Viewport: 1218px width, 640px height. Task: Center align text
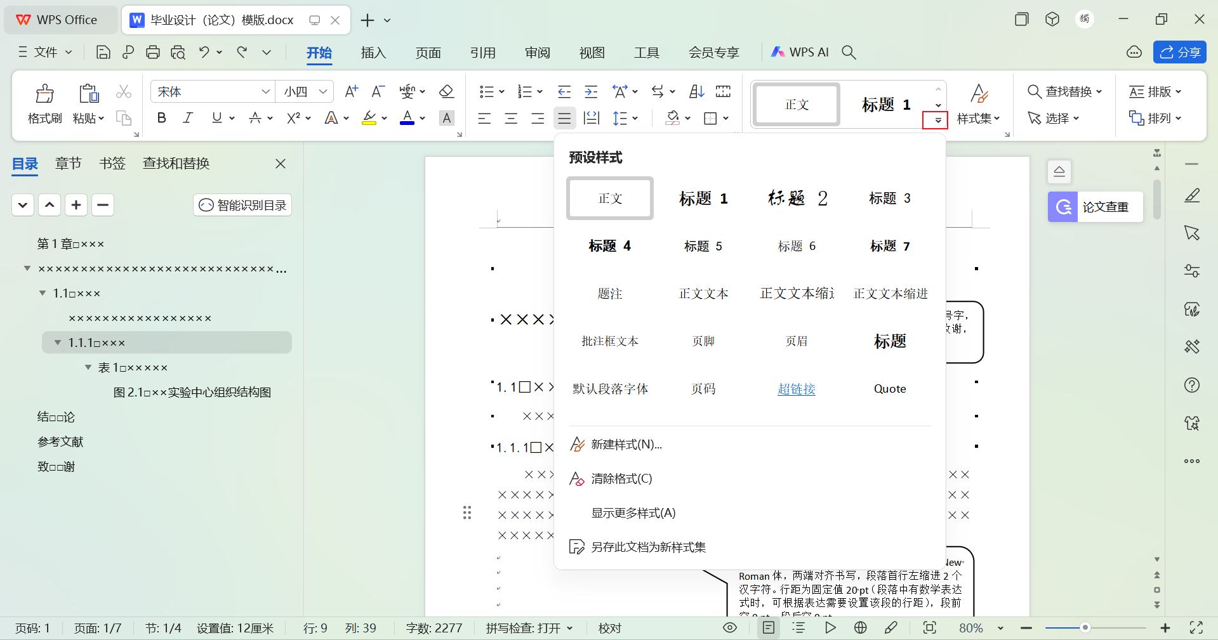coord(511,118)
